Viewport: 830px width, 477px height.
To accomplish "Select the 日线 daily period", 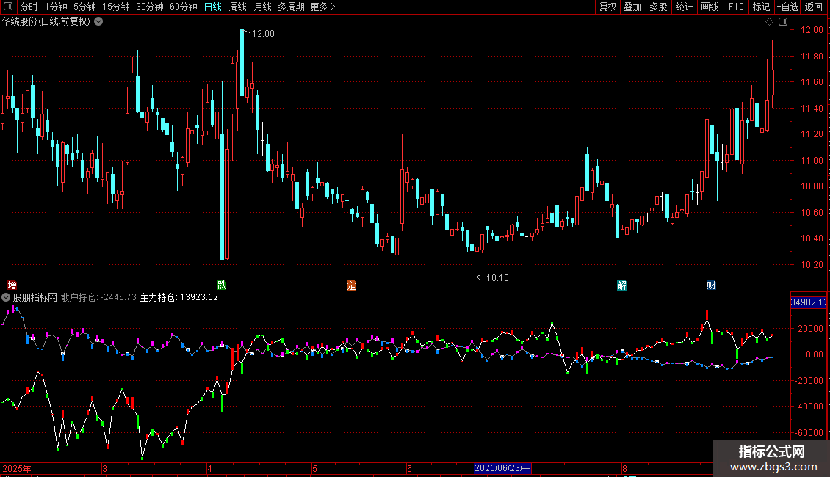I will point(213,7).
